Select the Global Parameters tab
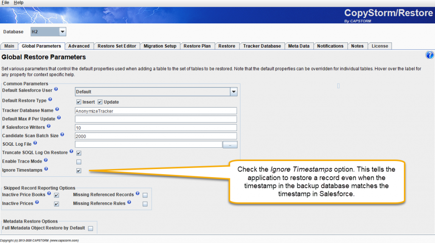 [41, 46]
